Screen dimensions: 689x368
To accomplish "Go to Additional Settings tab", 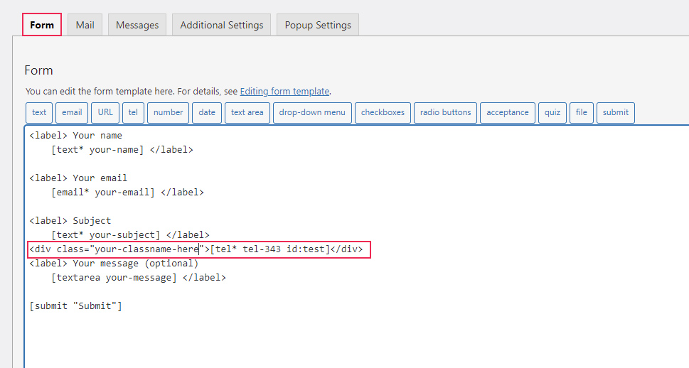I will (x=222, y=25).
